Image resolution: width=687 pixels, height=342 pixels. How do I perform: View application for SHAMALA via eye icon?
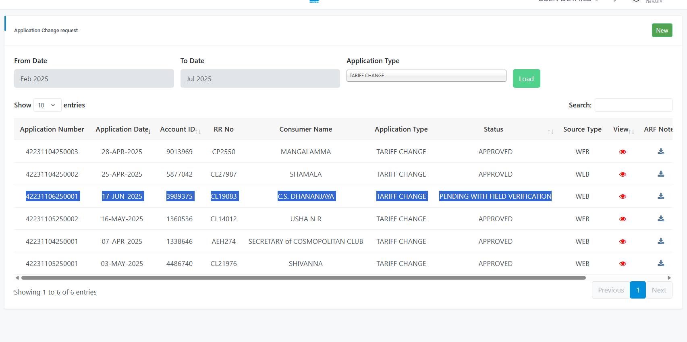pyautogui.click(x=623, y=174)
